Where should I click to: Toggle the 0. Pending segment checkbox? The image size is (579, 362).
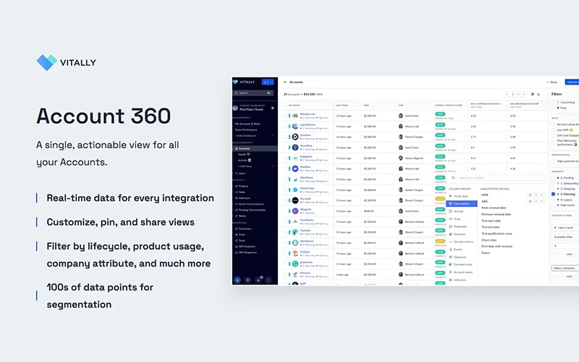[553, 177]
